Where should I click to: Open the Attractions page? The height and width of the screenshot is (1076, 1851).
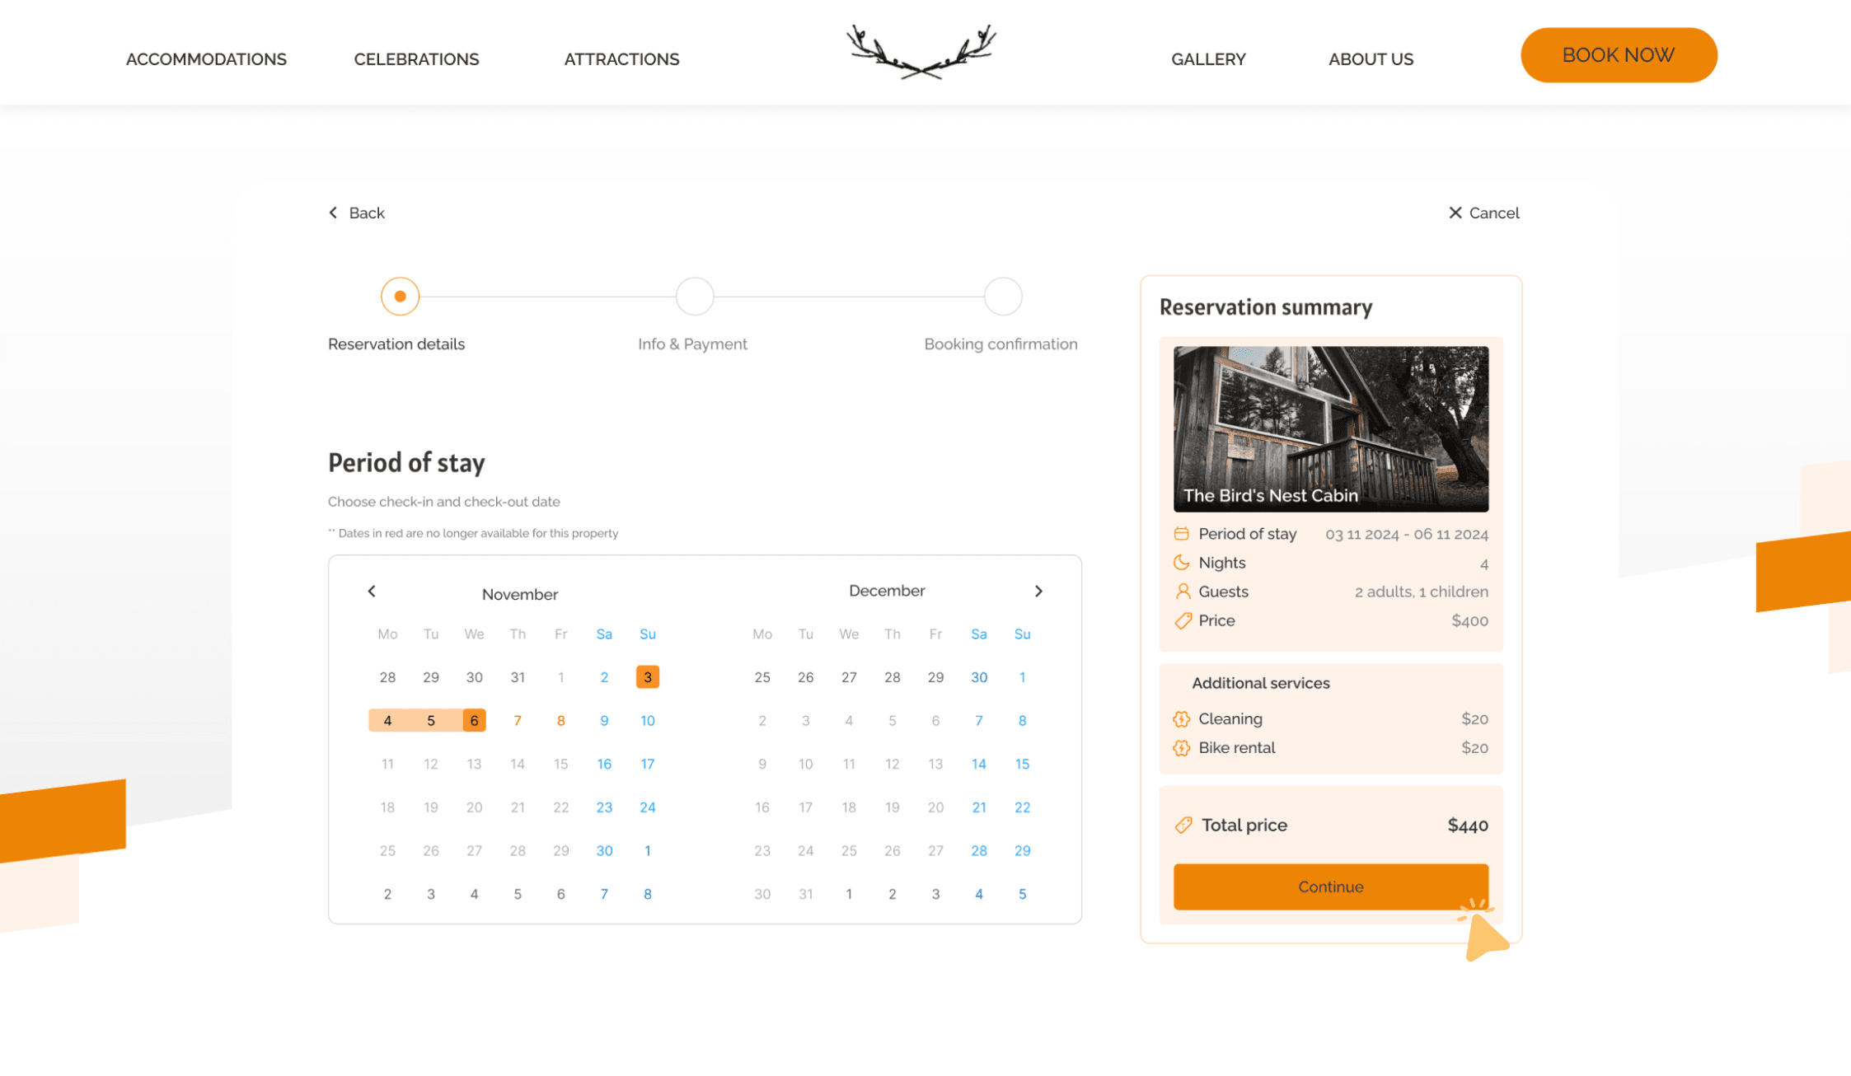point(621,59)
